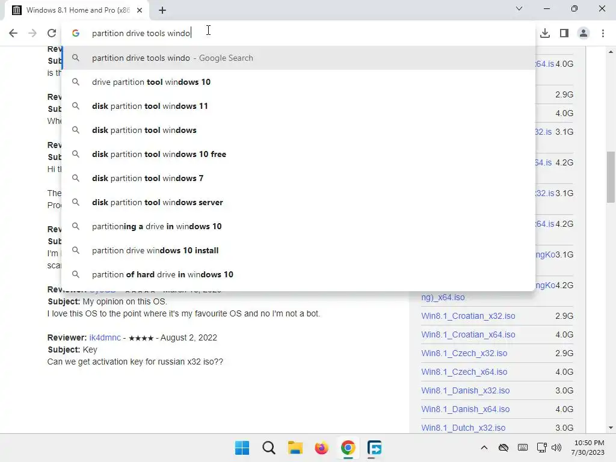
Task: Open the clock showing 10:50 PM
Action: coord(588,448)
